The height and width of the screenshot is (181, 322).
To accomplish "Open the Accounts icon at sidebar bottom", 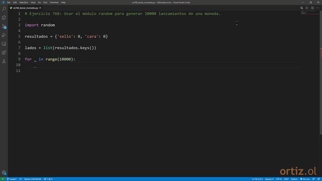I will pos(4,172).
